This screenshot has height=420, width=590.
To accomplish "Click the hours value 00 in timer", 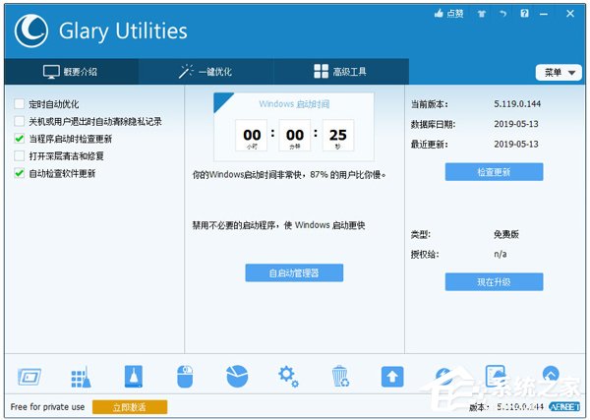I will 252,135.
